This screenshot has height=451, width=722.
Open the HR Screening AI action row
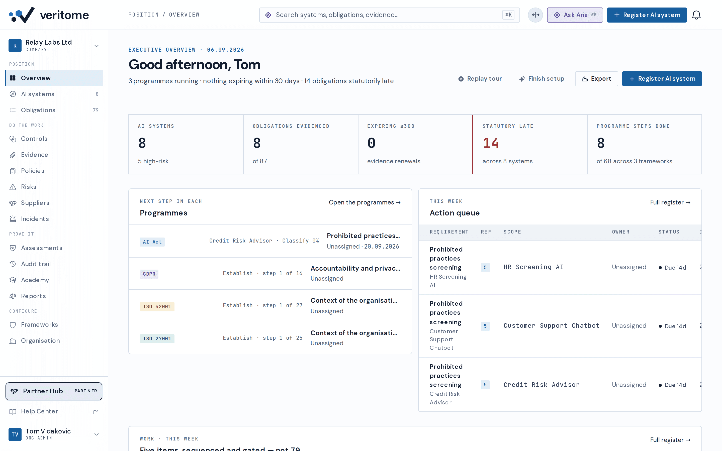tap(560, 267)
